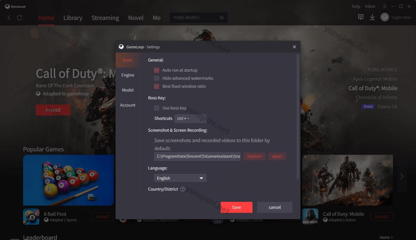Click the magnifier icon in the search box

(x=221, y=18)
